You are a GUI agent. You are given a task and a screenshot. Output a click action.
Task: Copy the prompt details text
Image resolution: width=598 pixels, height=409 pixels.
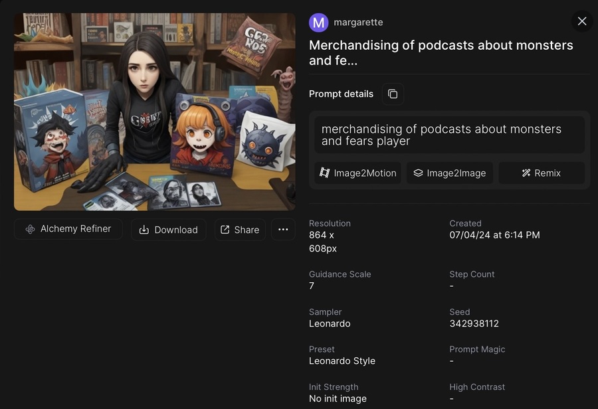393,94
